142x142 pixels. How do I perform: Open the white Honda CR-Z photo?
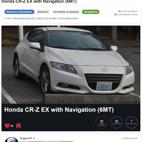click(71, 65)
